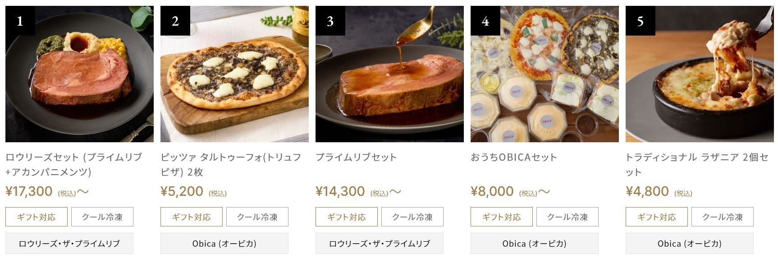Viewport: 778px width, 262px height.
Task: Click クール冷凍 tag under おうちOBICAセット
Action: tap(567, 217)
